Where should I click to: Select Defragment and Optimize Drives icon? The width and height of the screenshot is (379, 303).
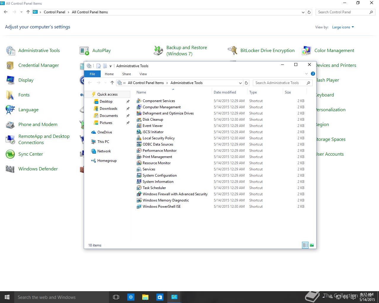click(139, 113)
